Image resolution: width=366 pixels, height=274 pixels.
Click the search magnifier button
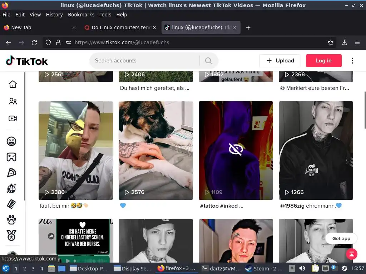click(x=208, y=61)
